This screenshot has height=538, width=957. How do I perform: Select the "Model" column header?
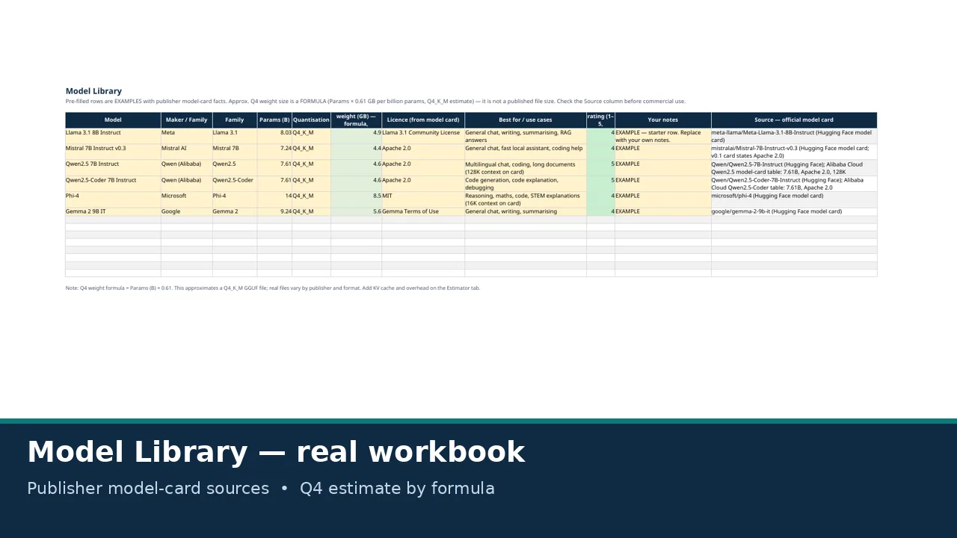tap(113, 120)
